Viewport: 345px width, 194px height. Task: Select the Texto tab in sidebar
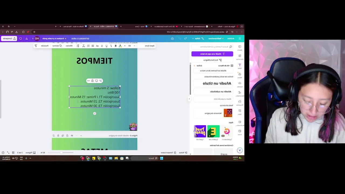click(240, 66)
